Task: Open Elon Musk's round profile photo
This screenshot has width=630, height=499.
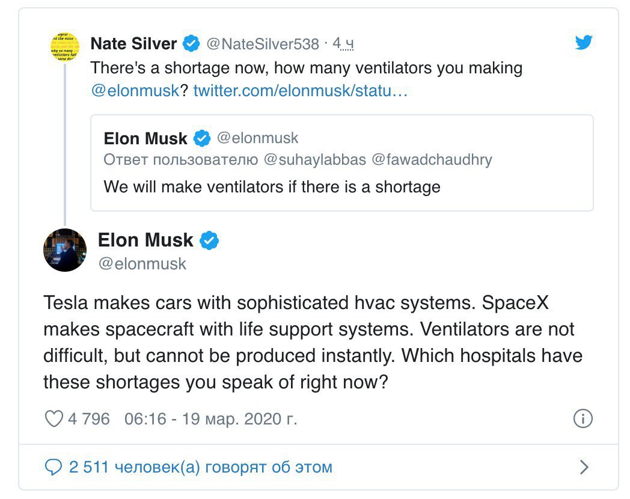Action: [65, 250]
